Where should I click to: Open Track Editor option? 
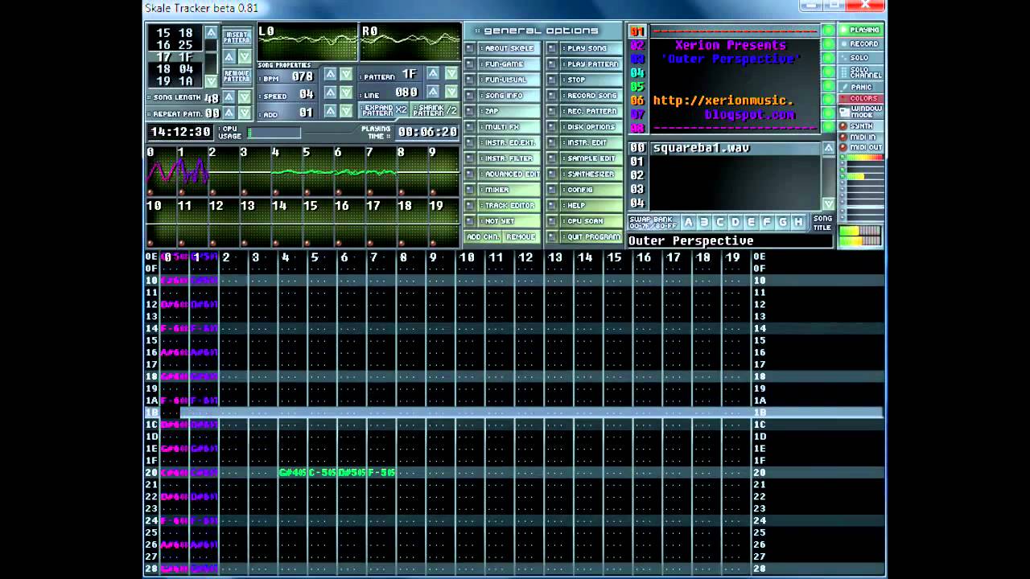509,206
